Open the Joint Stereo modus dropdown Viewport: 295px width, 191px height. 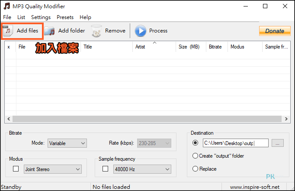tap(53, 169)
